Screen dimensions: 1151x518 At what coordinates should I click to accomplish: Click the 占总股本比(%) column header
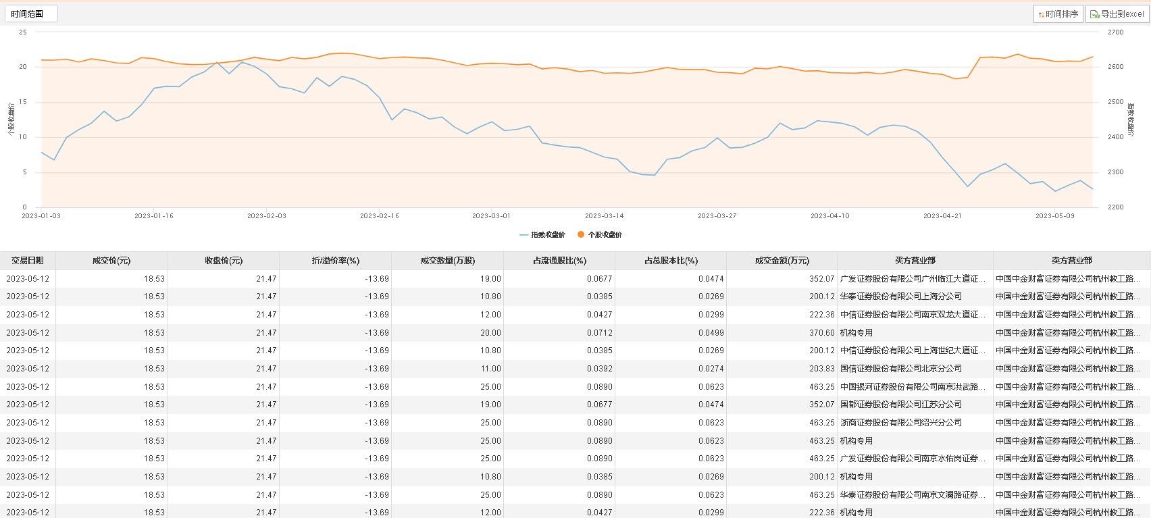coord(671,261)
